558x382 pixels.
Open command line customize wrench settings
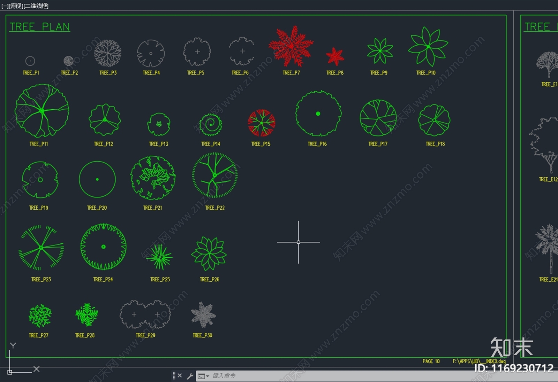click(190, 376)
